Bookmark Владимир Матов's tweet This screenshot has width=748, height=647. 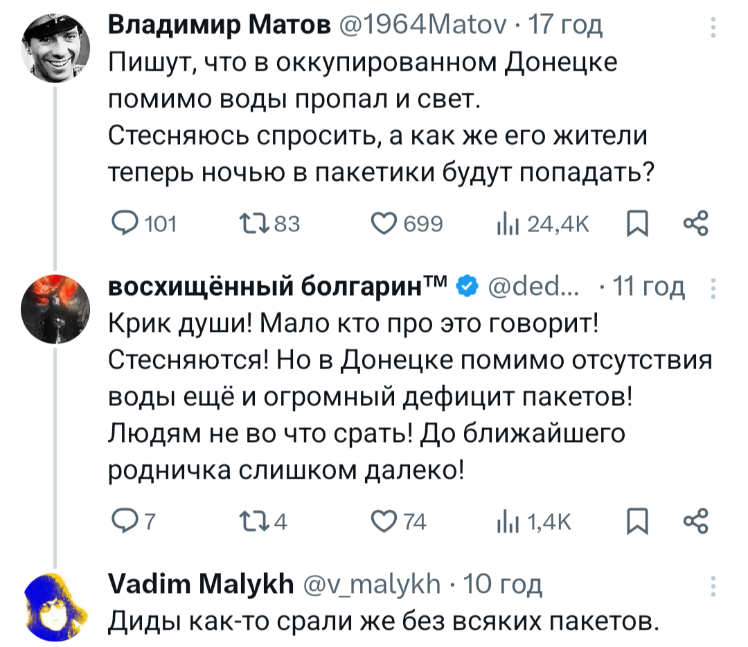point(636,224)
